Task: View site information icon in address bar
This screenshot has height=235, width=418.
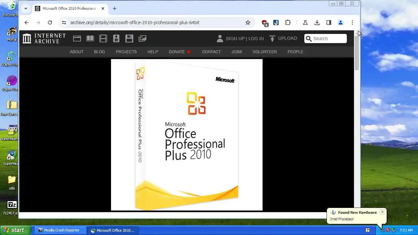Action: [x=64, y=23]
